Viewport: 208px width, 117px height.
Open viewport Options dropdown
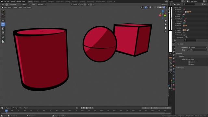pos(164,5)
